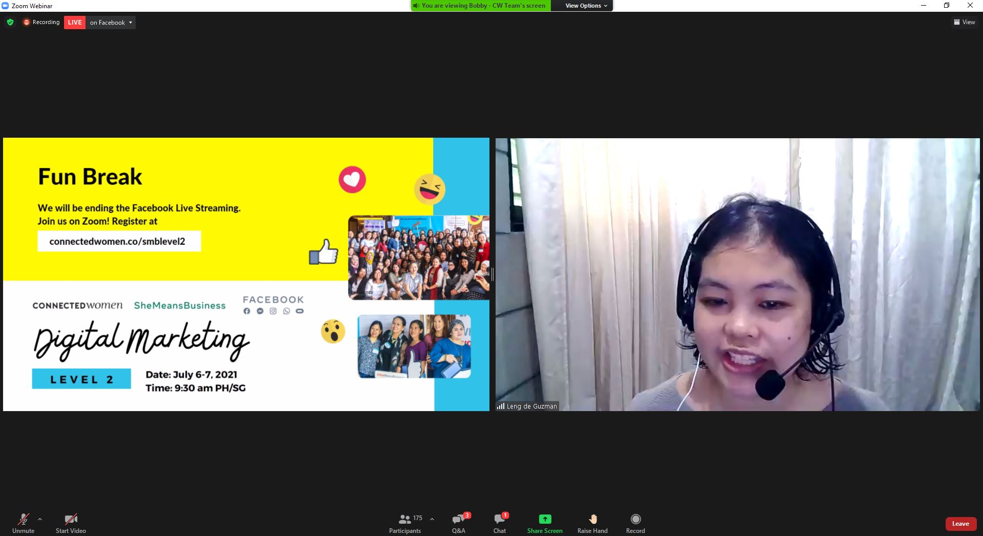The image size is (983, 536).
Task: Expand the on Facebook dropdown
Action: point(111,23)
